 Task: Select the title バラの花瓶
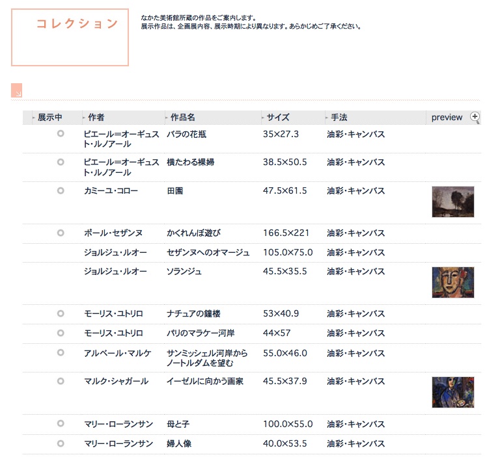(x=187, y=134)
